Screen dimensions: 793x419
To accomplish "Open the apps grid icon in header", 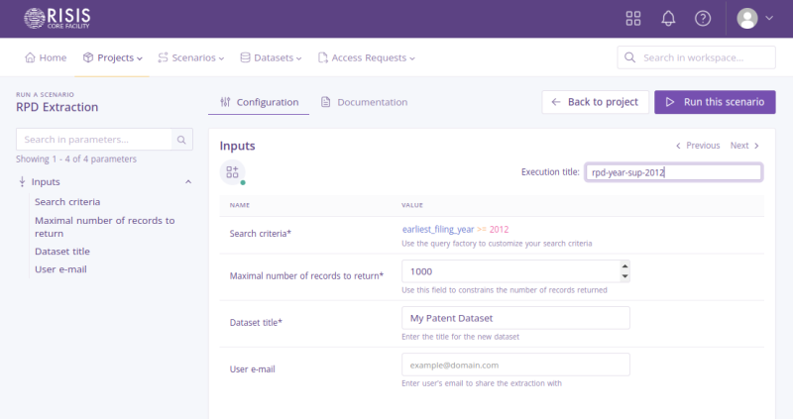I will click(x=633, y=19).
